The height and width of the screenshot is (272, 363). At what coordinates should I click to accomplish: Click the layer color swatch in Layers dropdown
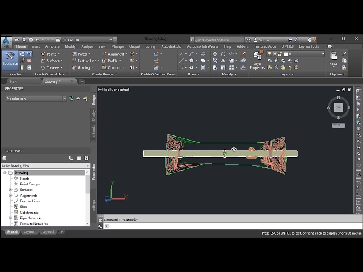pyautogui.click(x=285, y=54)
